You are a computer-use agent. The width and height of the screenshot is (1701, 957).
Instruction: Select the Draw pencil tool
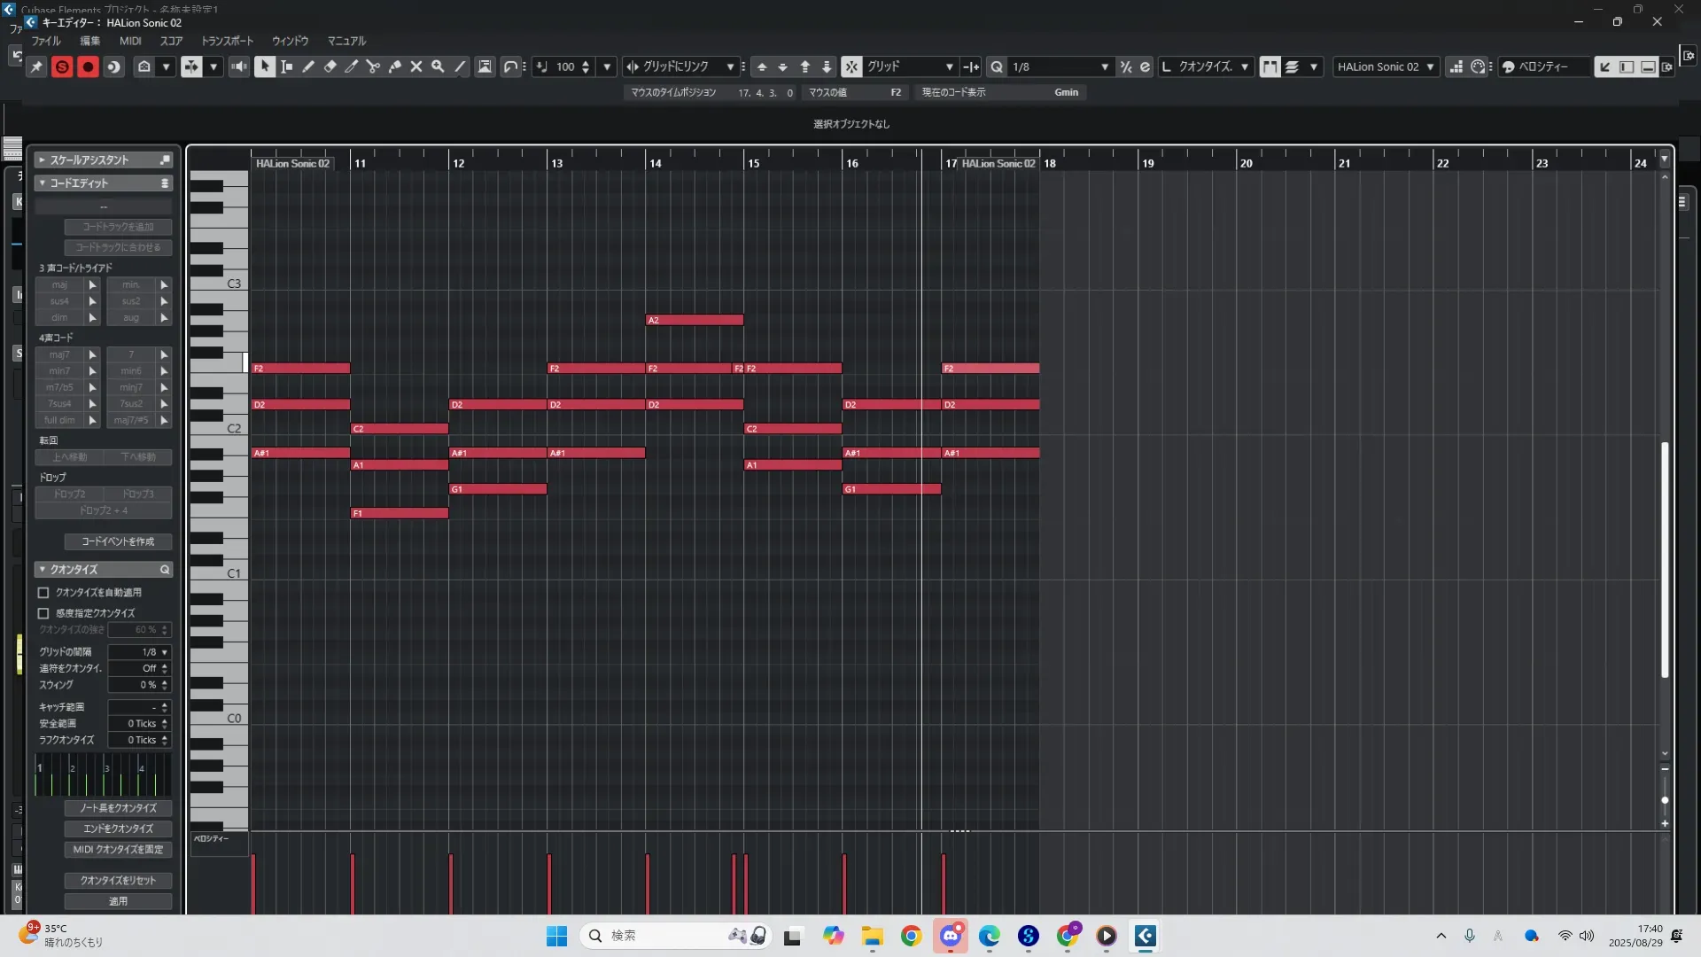[x=308, y=66]
